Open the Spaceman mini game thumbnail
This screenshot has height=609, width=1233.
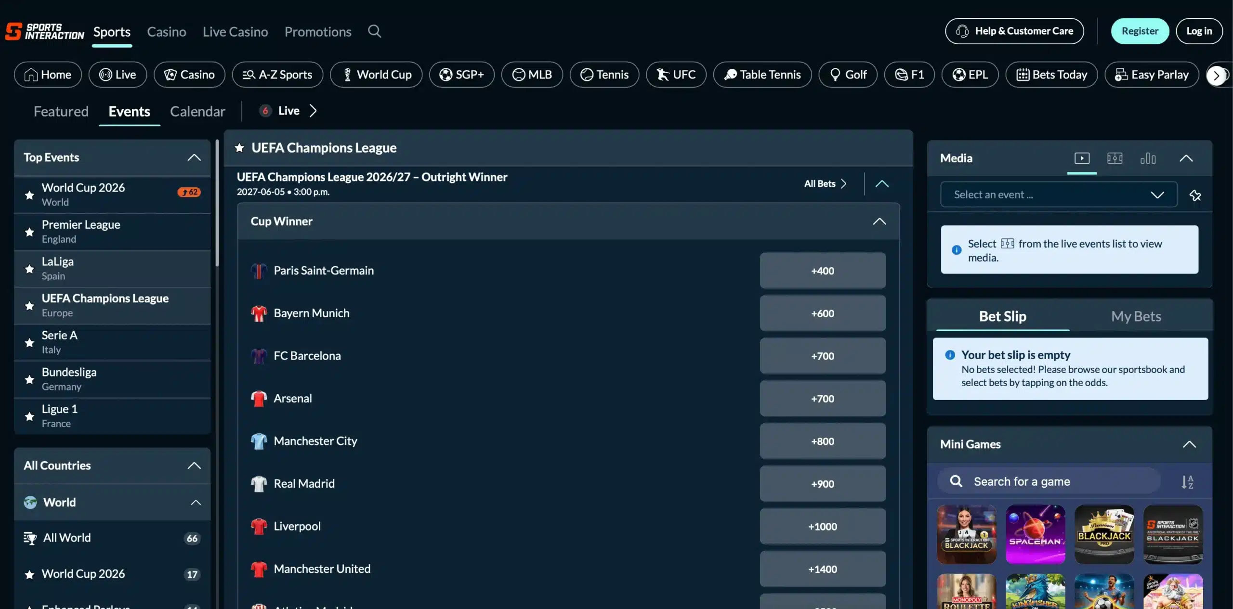1035,534
